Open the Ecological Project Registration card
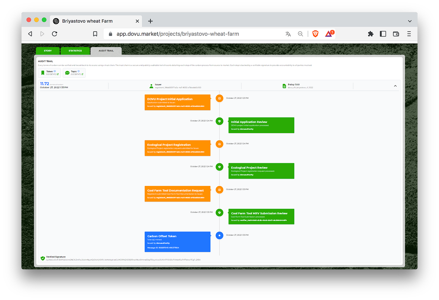The height and width of the screenshot is (300, 439). point(177,148)
